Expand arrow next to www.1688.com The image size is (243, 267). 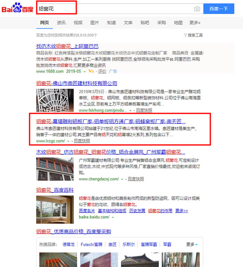pos(84,72)
